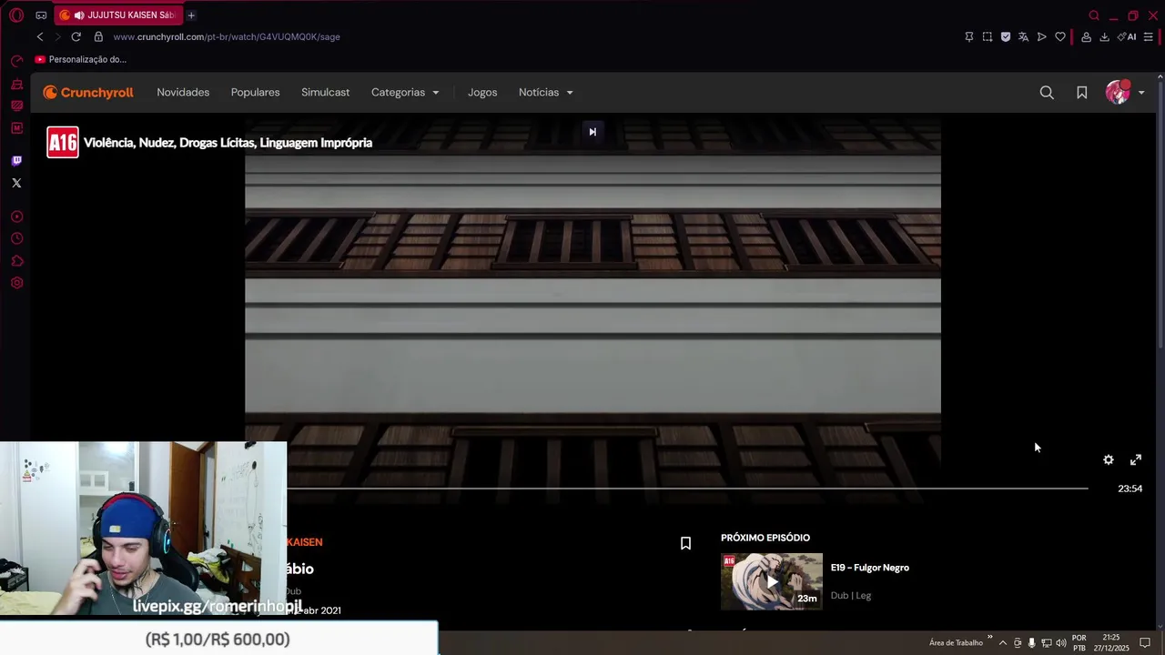Open Crunchyroll search
Screen dimensions: 1165x655
[1047, 92]
